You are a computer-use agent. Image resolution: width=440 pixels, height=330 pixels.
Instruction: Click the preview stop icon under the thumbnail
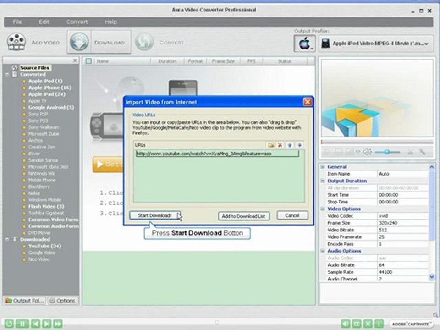click(338, 152)
